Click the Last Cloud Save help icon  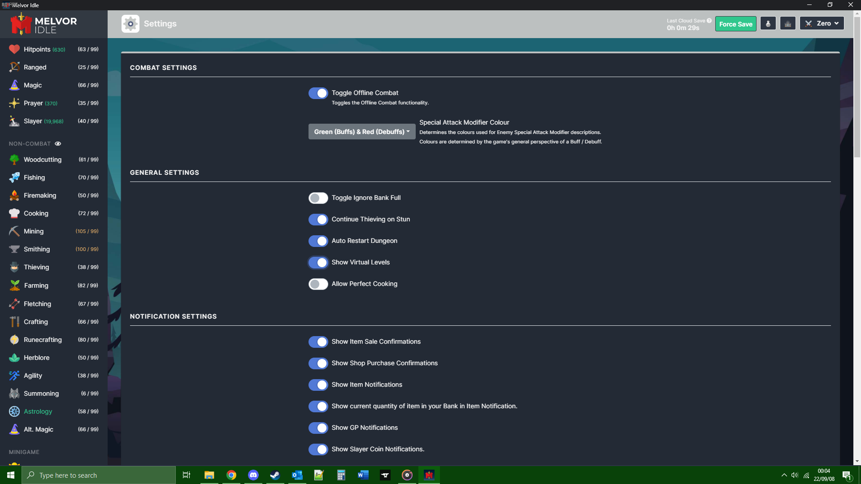pyautogui.click(x=709, y=21)
